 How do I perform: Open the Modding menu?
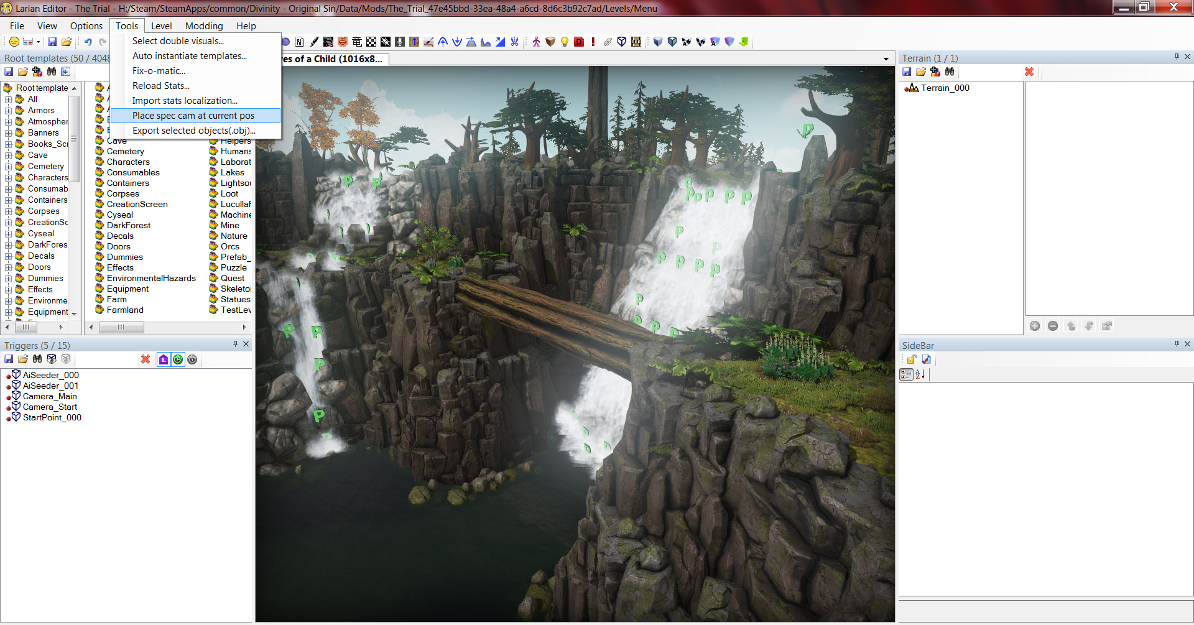coord(204,26)
